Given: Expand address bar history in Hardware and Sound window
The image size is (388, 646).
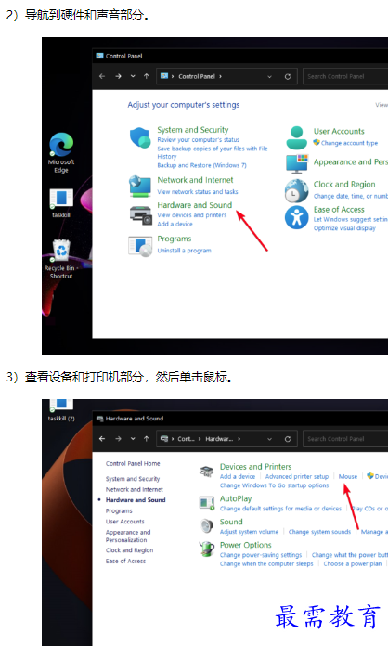Looking at the screenshot, I should coord(269,439).
